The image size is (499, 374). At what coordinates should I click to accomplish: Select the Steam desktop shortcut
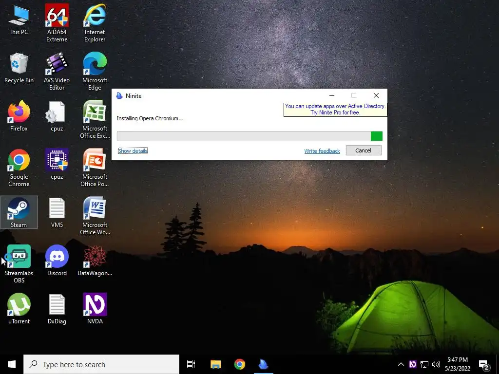click(19, 212)
